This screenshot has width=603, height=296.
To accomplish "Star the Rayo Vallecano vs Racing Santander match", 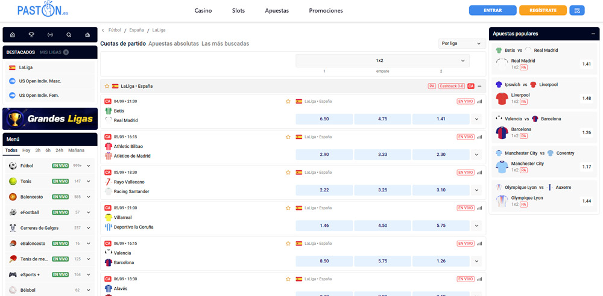I will (x=288, y=173).
